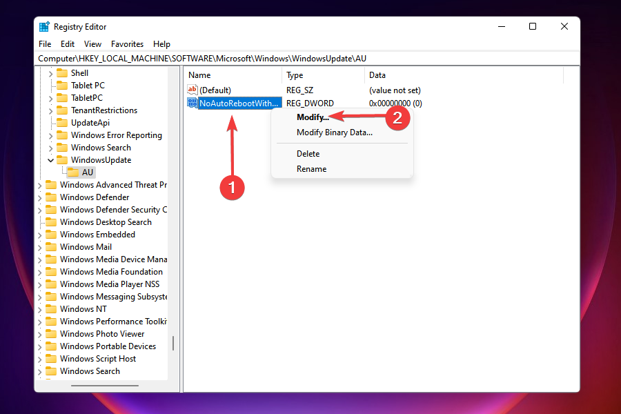This screenshot has height=414, width=621.
Task: Click the 0x00000000 (0) data cell
Action: [x=395, y=103]
